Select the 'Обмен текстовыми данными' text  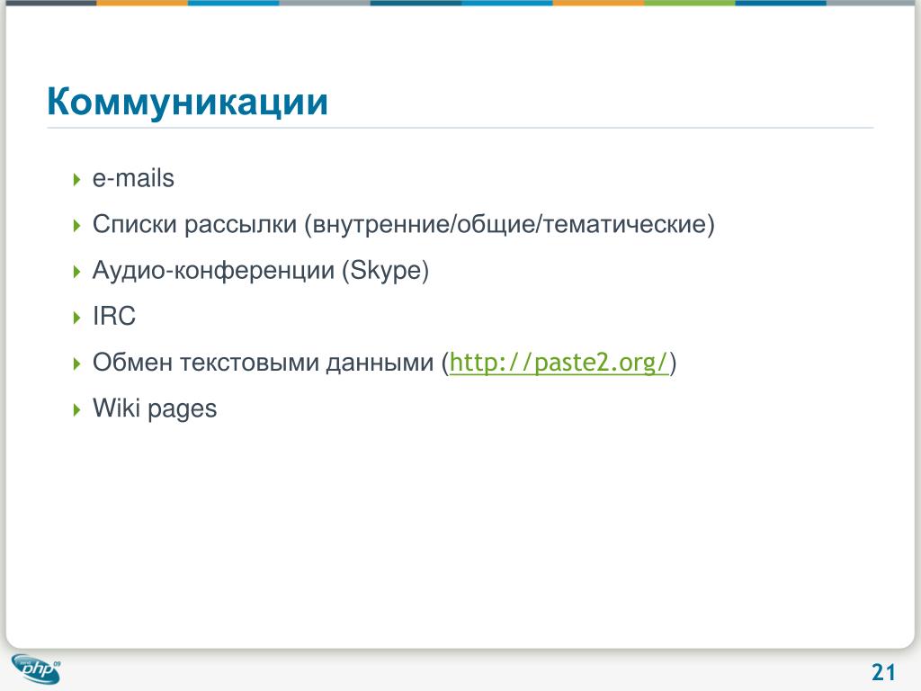[263, 363]
